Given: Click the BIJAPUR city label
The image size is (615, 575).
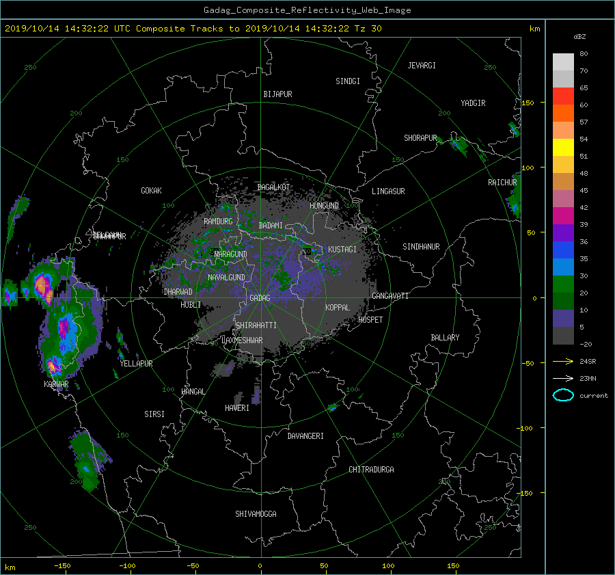Looking at the screenshot, I should (277, 94).
